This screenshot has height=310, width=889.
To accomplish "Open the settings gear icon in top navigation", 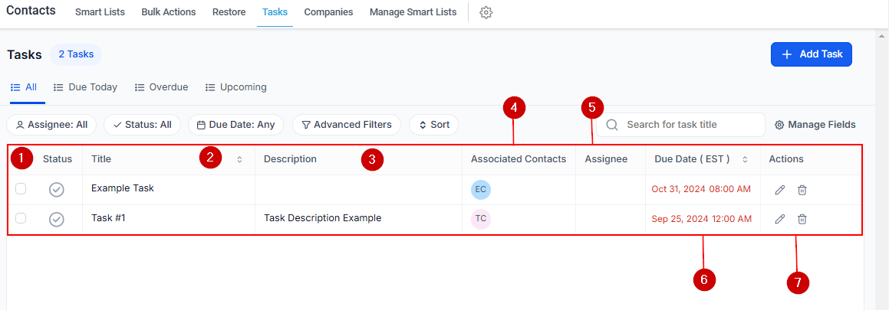I will tap(486, 12).
